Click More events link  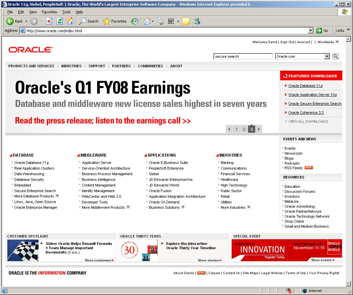(x=323, y=260)
